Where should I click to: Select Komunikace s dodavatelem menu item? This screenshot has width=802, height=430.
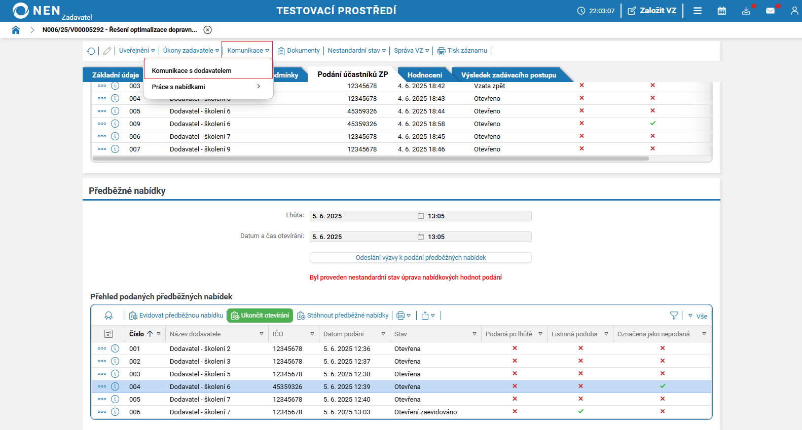pyautogui.click(x=192, y=71)
